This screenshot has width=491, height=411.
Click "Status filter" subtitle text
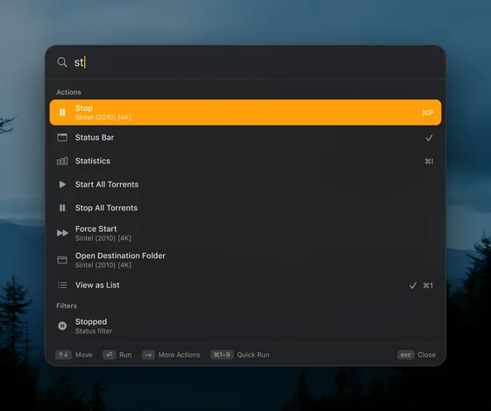[93, 331]
